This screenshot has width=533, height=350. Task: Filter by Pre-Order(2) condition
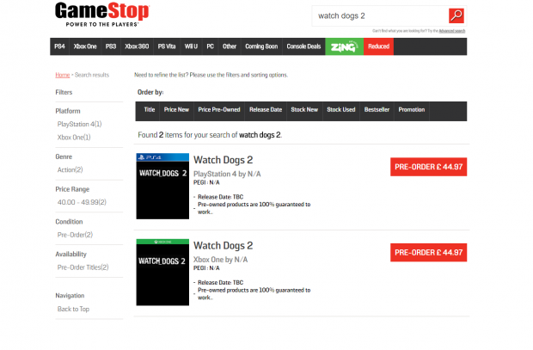(75, 235)
